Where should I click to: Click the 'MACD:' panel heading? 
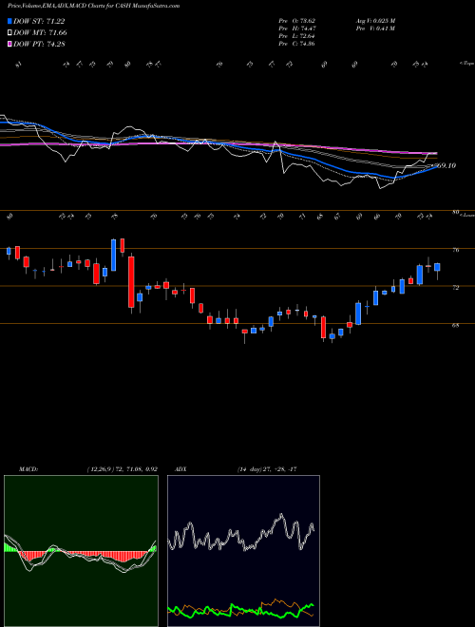[28, 469]
